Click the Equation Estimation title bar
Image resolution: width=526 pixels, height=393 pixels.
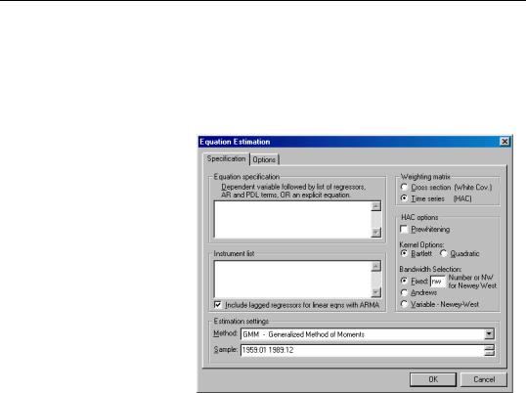349,142
